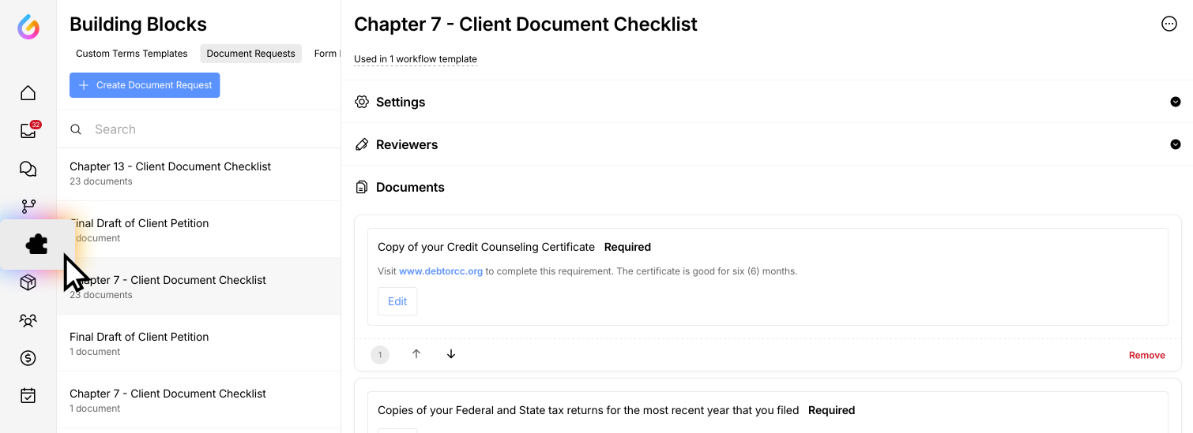Expand the Settings section
This screenshot has width=1193, height=433.
1175,102
